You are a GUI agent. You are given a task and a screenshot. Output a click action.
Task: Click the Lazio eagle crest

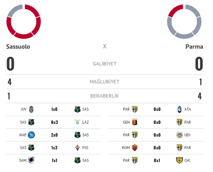tap(77, 122)
